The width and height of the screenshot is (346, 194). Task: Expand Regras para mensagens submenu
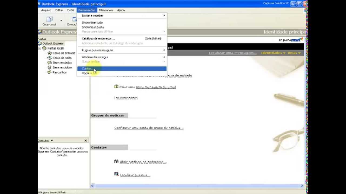[122, 50]
